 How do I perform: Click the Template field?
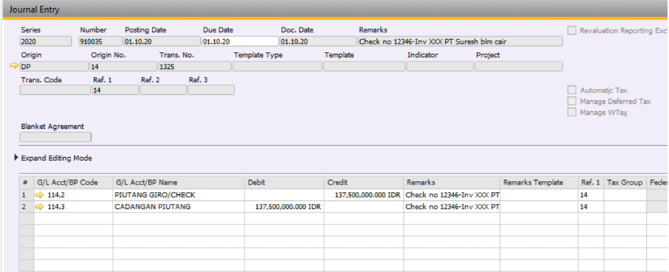coord(364,66)
